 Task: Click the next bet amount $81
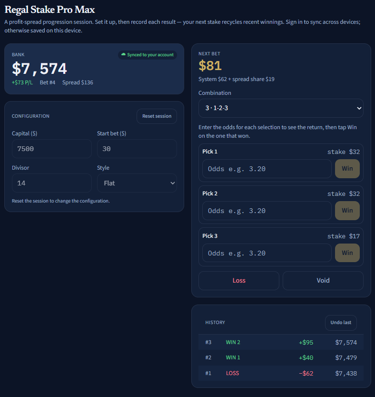[x=210, y=66]
